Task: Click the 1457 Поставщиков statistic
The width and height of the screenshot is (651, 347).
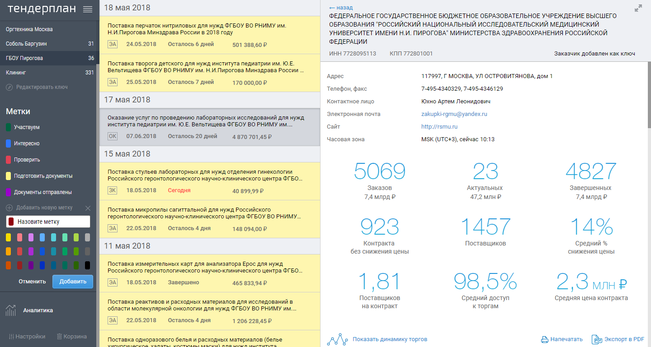Action: 486,232
